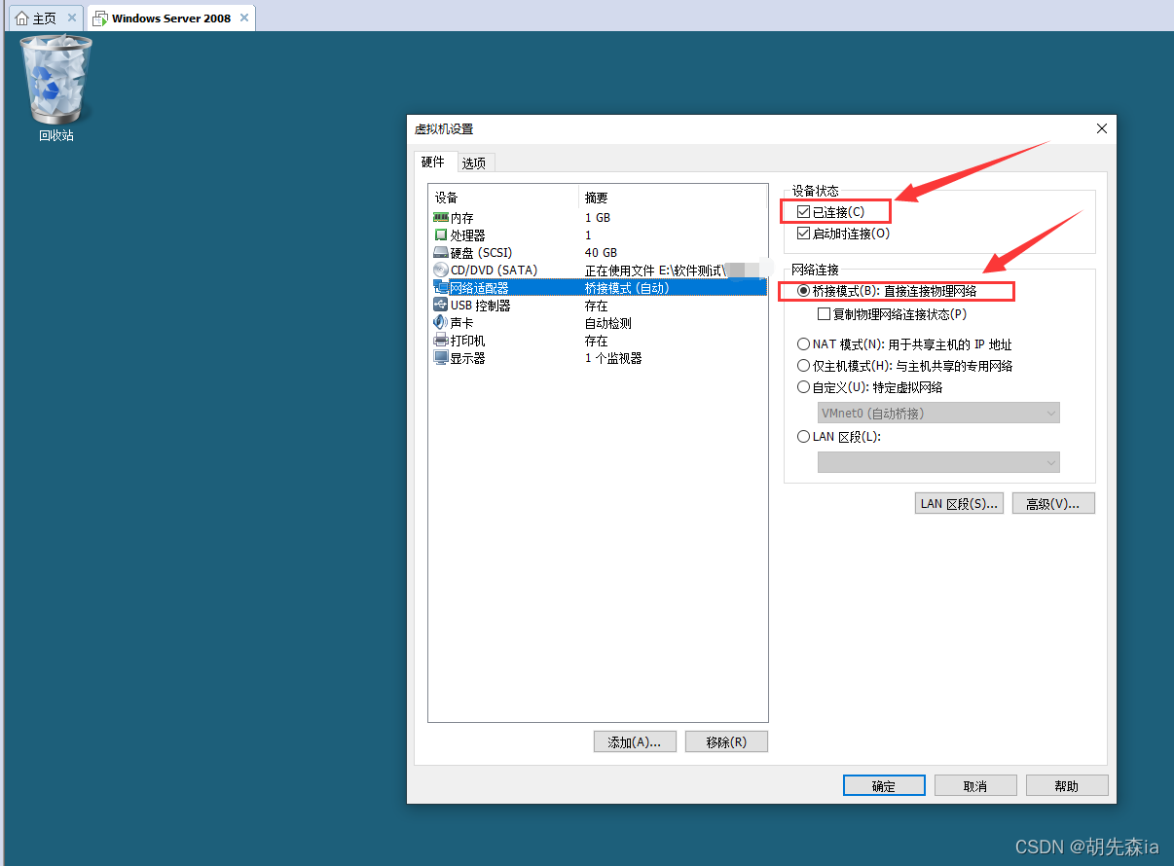Screen dimensions: 1174x866
Task: Click the 硬盘 (SCSI) hard disk icon
Action: coord(441,253)
